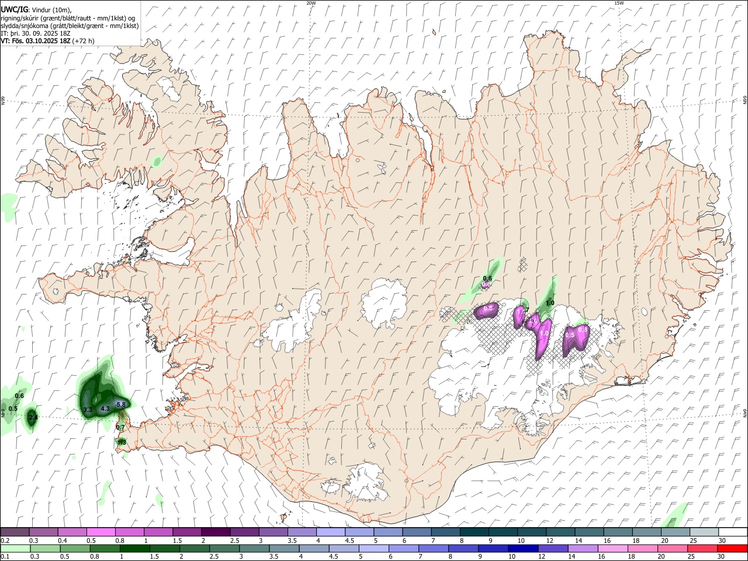The image size is (748, 561).
Task: Click the 5.8 precipitation value off the southwest coast
Action: click(121, 404)
